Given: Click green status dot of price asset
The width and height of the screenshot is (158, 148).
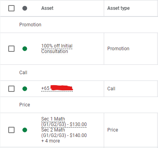Looking at the screenshot, I should (x=25, y=130).
